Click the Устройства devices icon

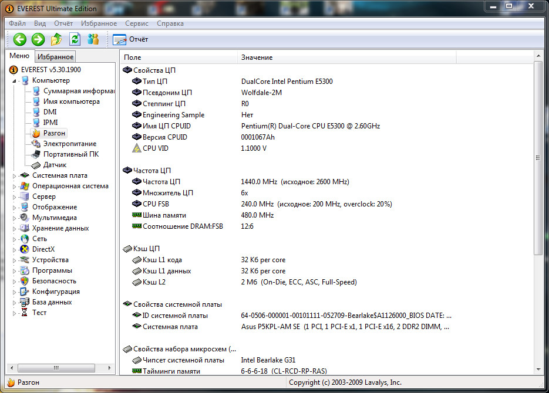tap(25, 260)
